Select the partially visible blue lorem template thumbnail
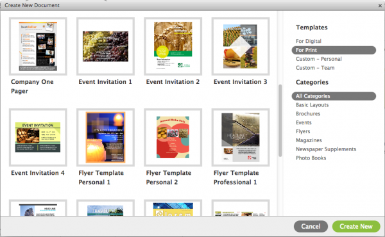385x237 pixels. (x=173, y=208)
